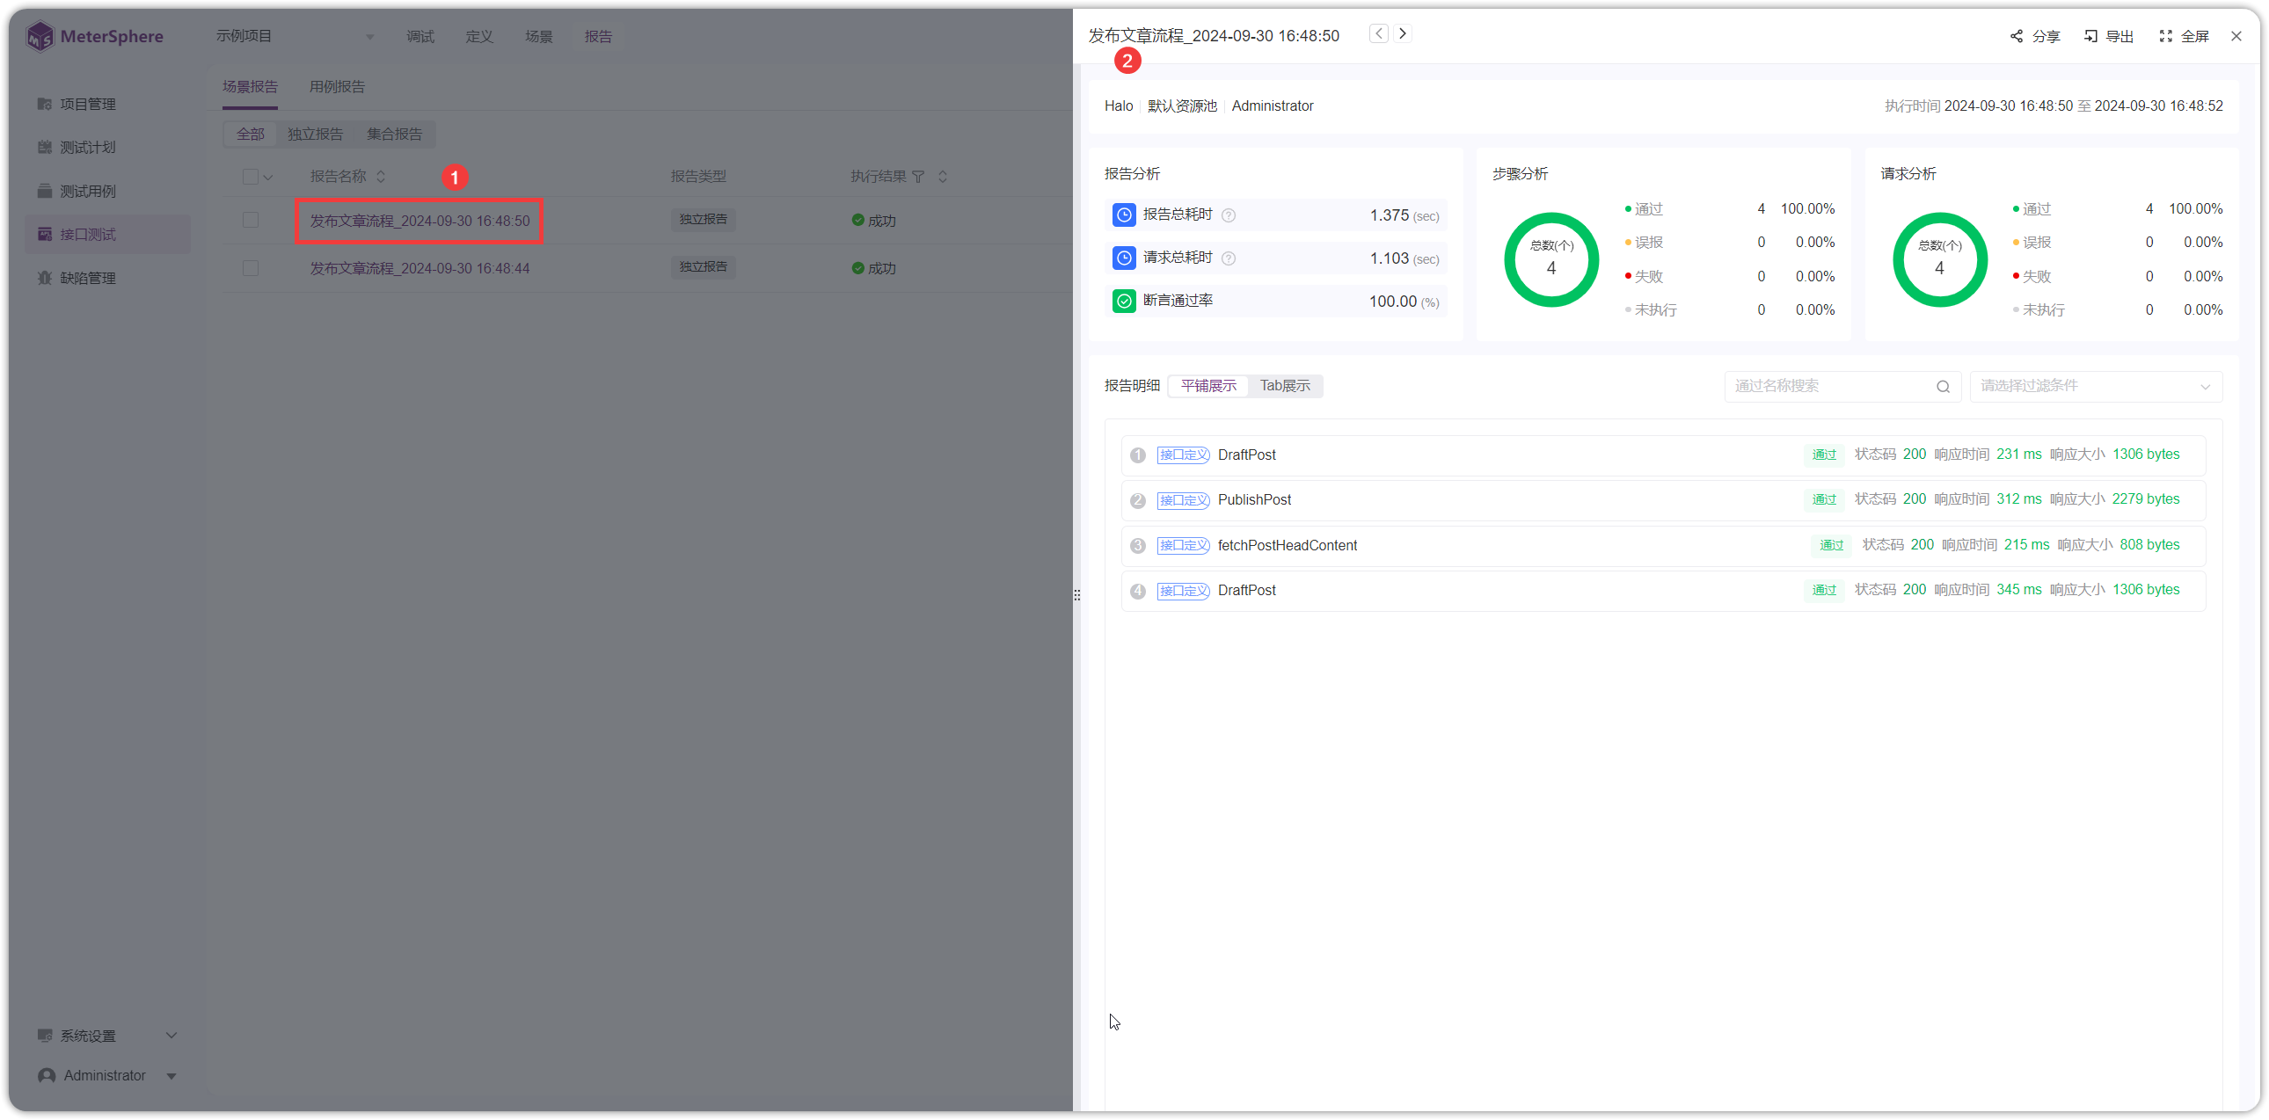The image size is (2269, 1120).
Task: Click filter icon on 执行结果 column
Action: click(x=919, y=177)
